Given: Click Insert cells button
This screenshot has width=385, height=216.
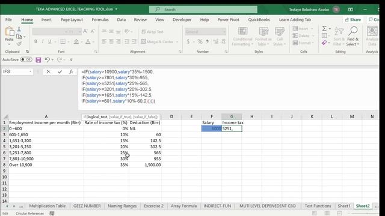Looking at the screenshot, I should [x=303, y=29].
